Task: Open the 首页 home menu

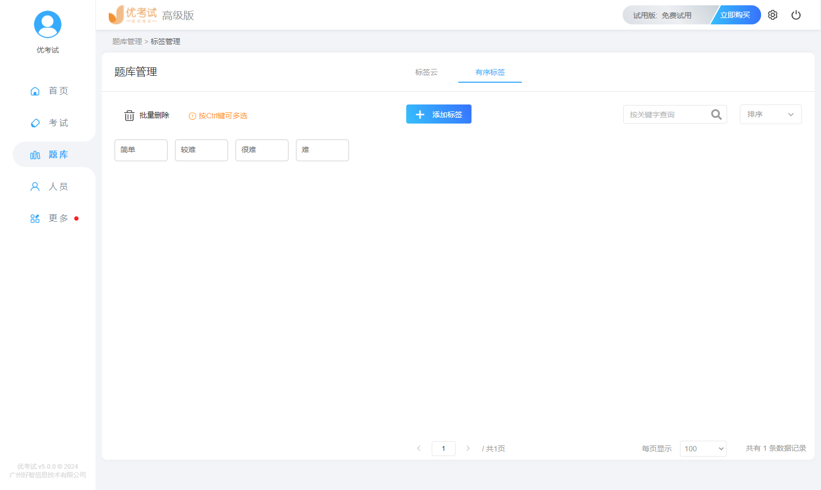Action: click(49, 91)
